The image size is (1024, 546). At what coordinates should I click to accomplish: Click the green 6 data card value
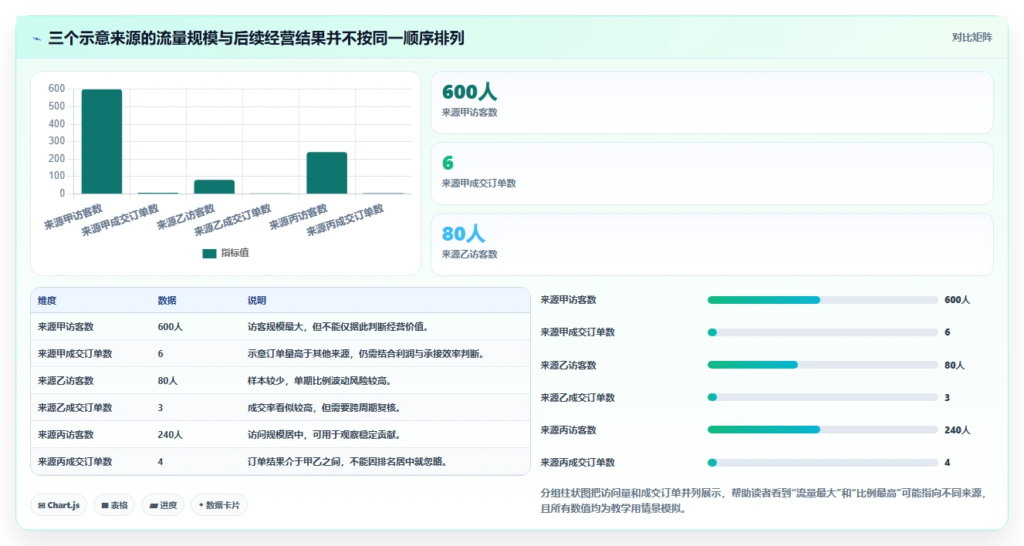[448, 163]
